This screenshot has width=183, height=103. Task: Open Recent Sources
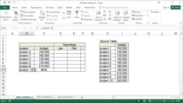click(28, 19)
